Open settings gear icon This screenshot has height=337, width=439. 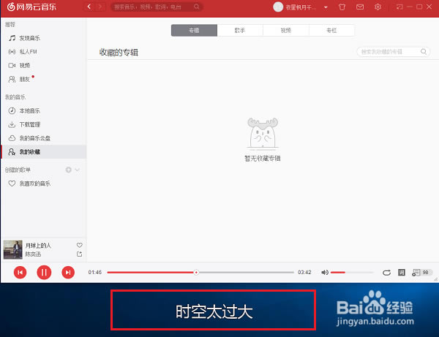378,7
